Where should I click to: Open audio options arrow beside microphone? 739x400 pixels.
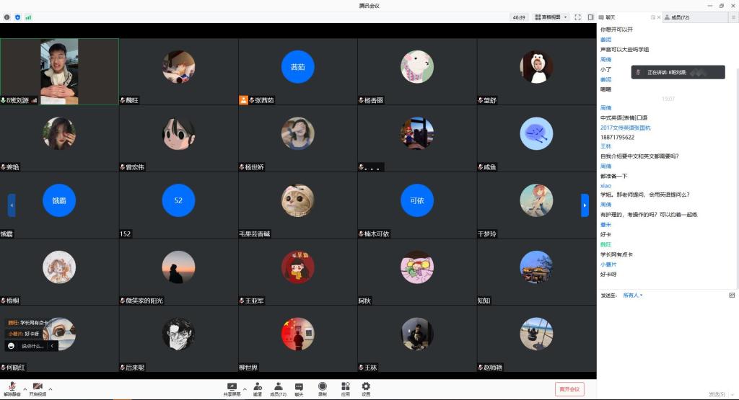[x=25, y=388]
